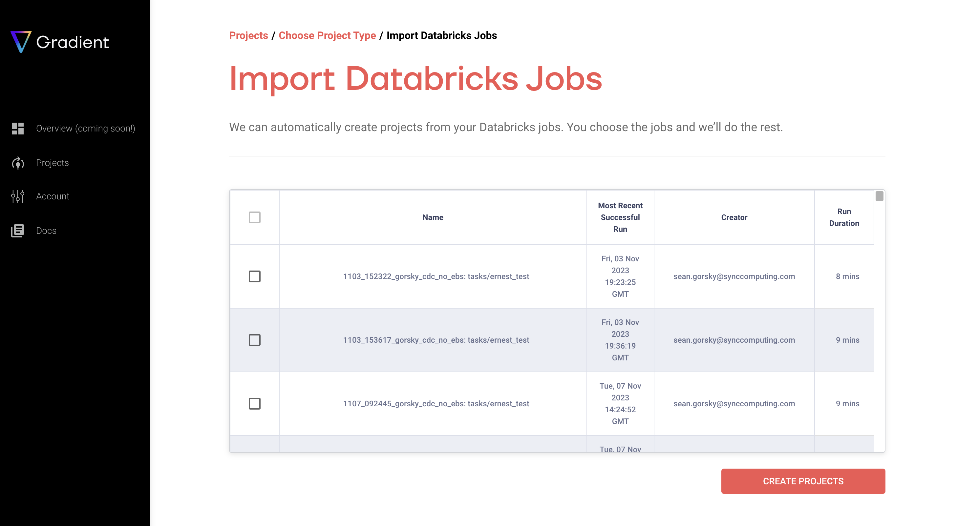Toggle the select-all checkbox in table header
Viewport: 957px width, 526px height.
click(x=254, y=217)
